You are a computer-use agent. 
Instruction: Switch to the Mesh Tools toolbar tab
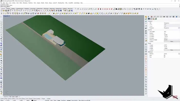[52, 9]
